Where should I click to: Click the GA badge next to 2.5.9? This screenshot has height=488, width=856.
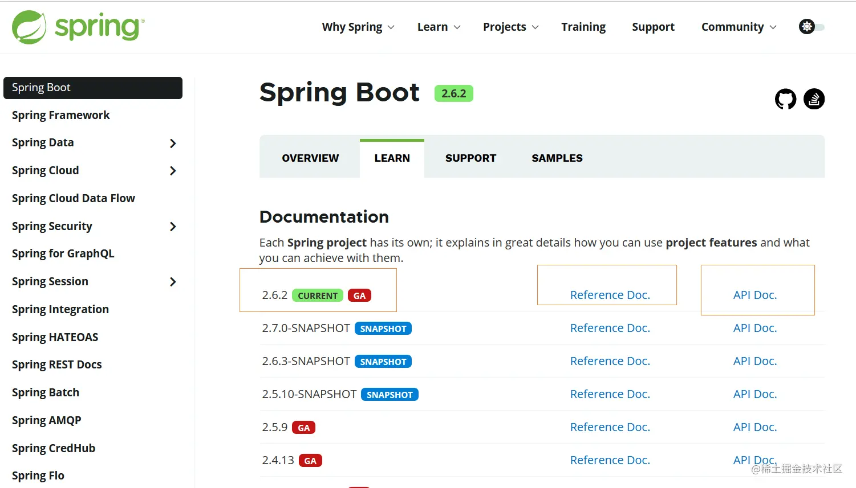point(304,428)
